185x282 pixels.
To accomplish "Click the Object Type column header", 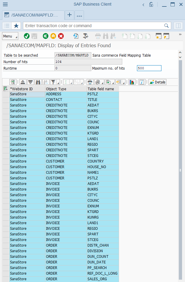I will pyautogui.click(x=66, y=89).
